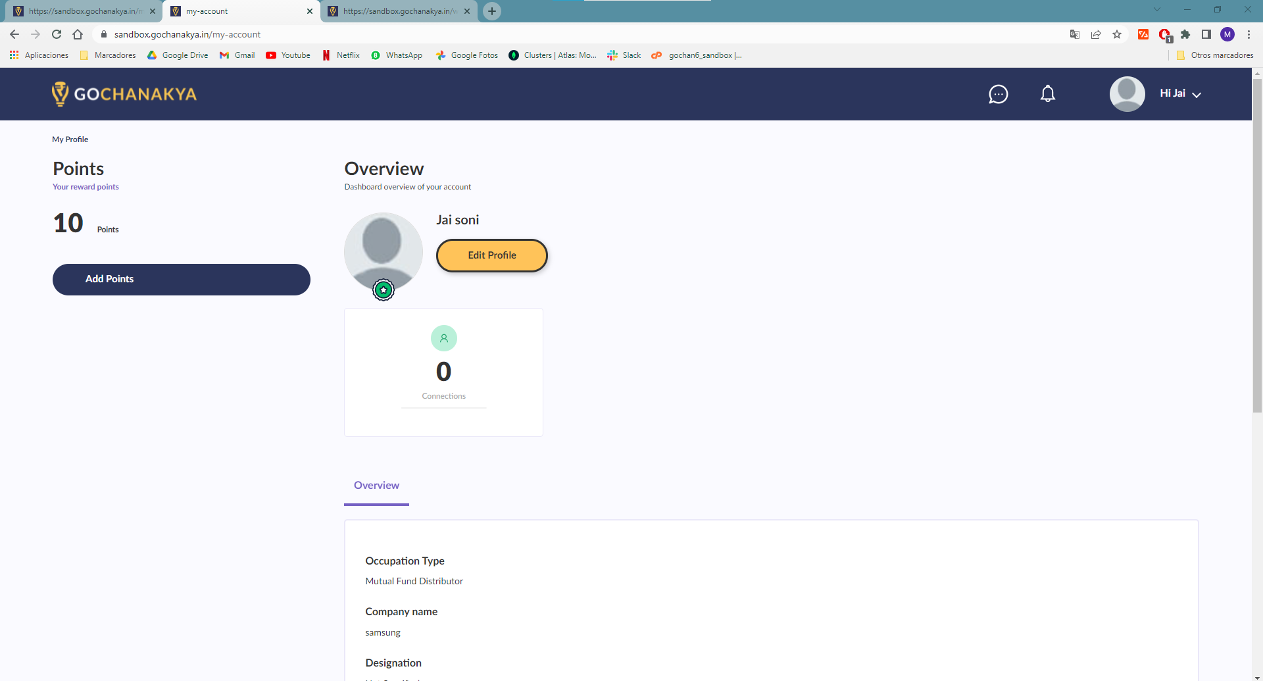Select the Overview tab
1263x681 pixels.
tap(376, 486)
